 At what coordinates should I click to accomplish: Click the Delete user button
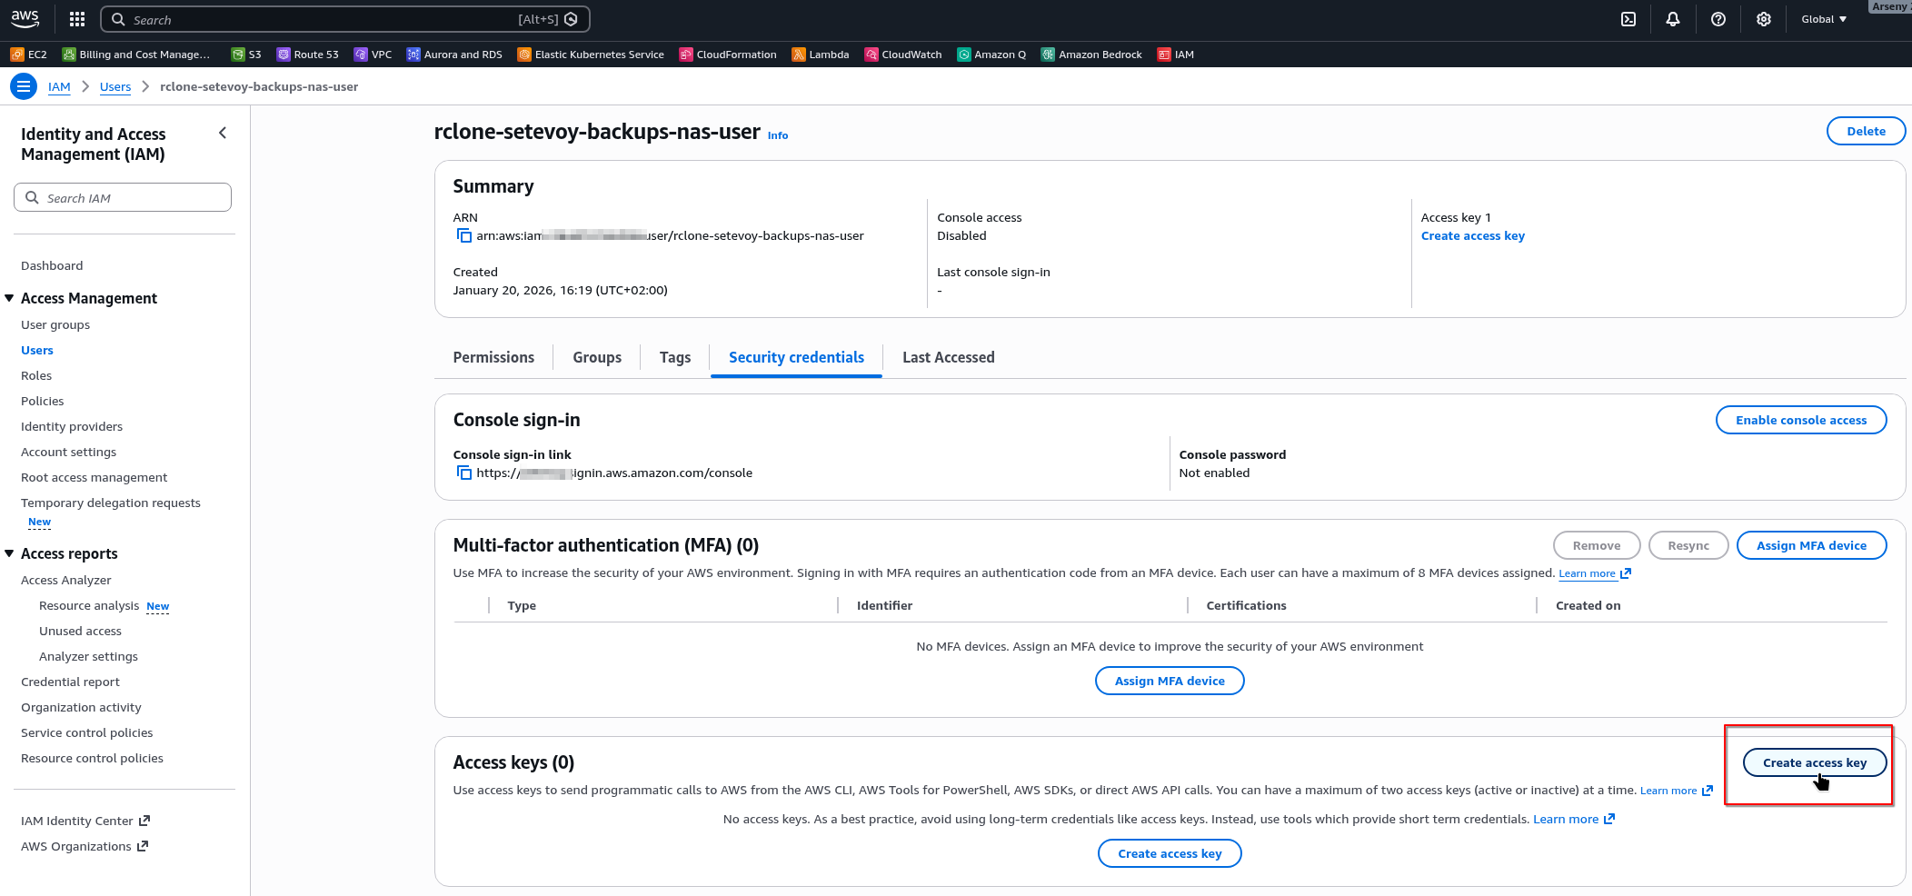click(x=1865, y=131)
